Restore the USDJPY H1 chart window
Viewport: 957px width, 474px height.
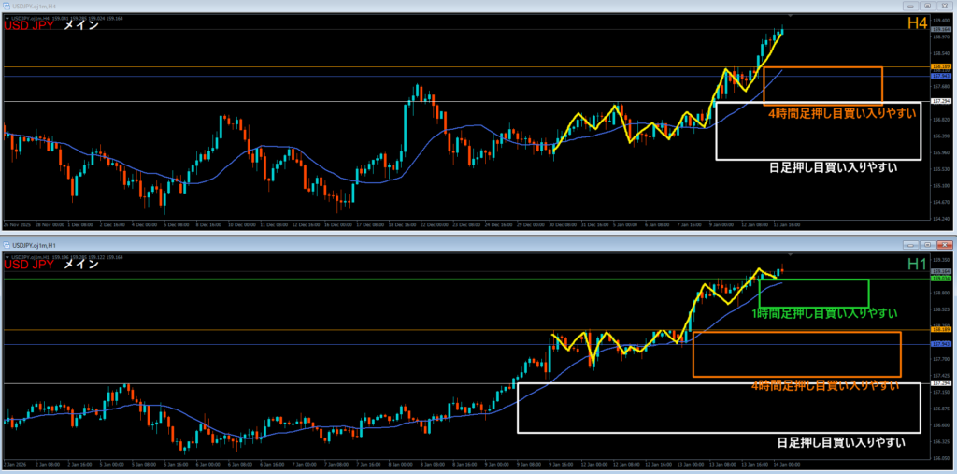pos(927,244)
